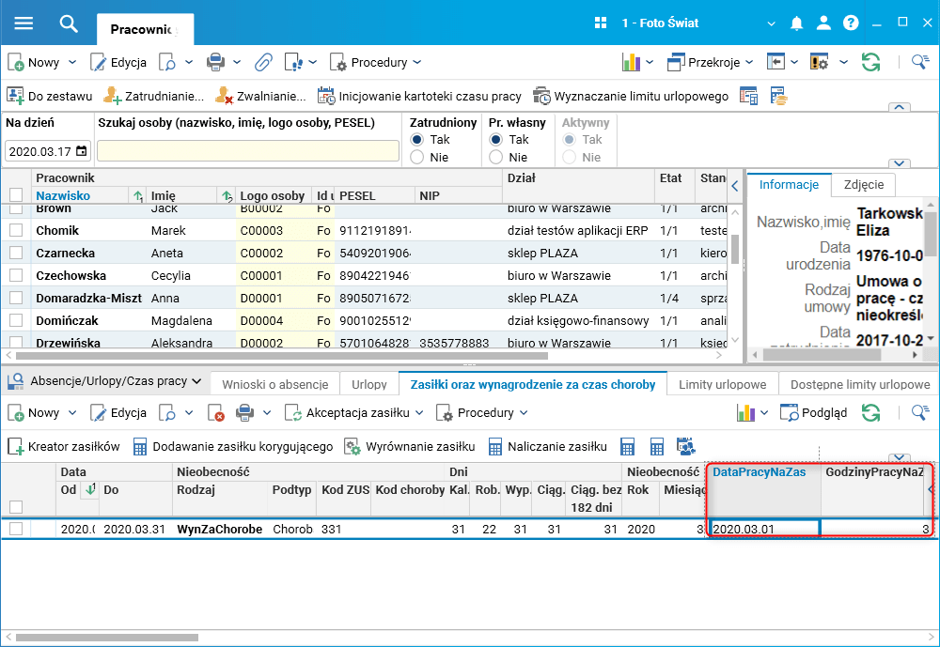
Task: Click the Szukaj osoby search input field
Action: (x=248, y=151)
